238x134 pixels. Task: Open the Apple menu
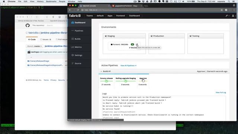coord(4,1)
